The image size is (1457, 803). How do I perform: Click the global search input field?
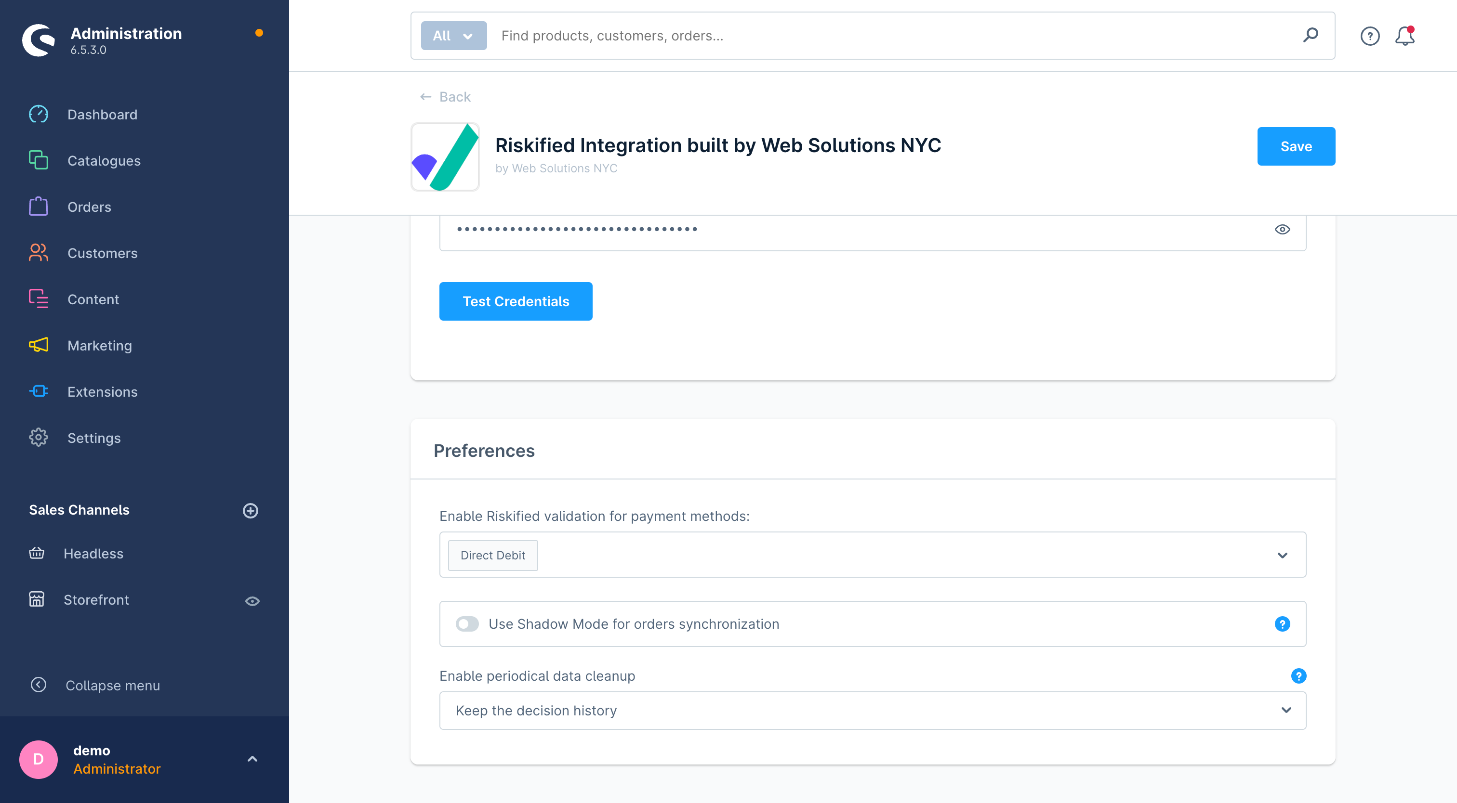[x=874, y=36]
